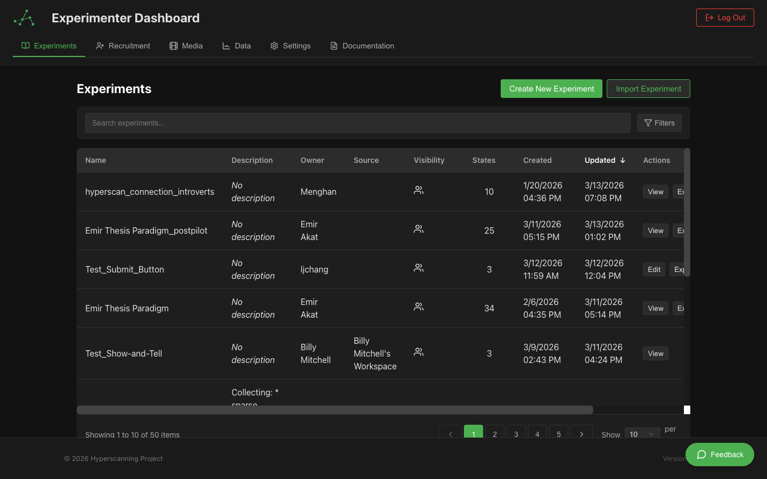Click the Media grid icon
Viewport: 767px width, 479px height.
pos(173,46)
